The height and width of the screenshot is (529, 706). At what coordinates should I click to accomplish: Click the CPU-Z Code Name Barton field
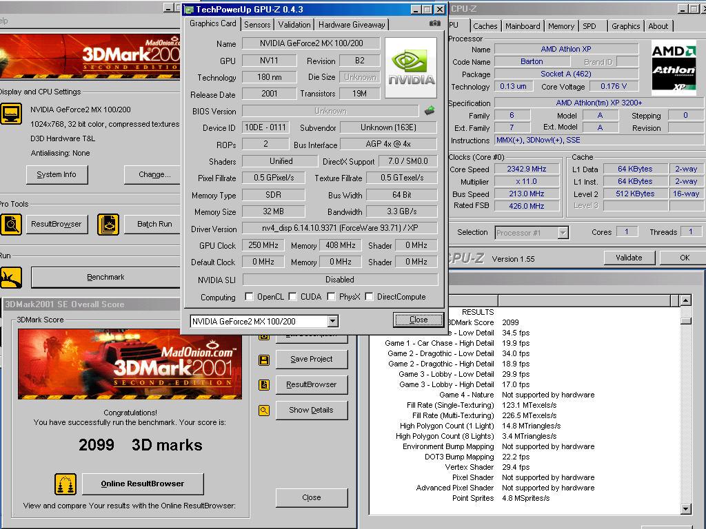click(x=532, y=61)
